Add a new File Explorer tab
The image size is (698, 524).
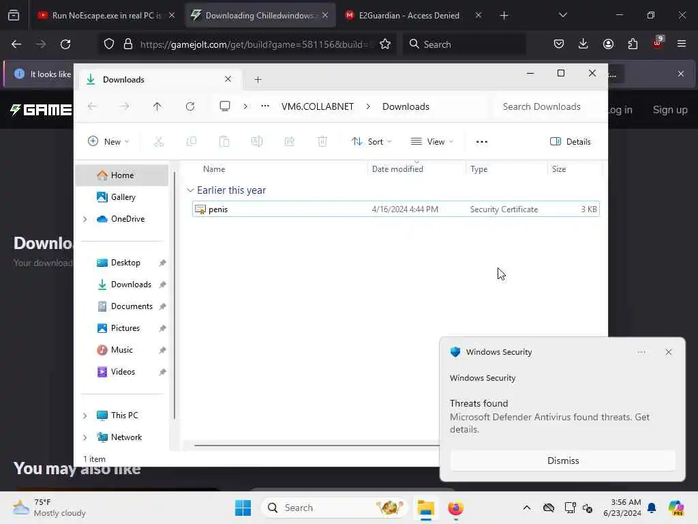click(258, 80)
